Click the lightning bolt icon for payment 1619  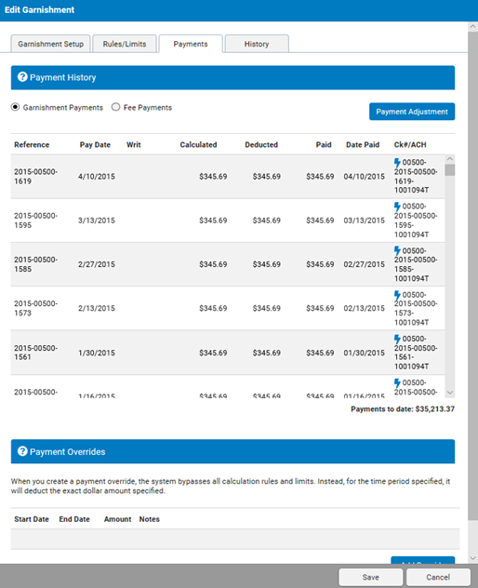(x=397, y=163)
